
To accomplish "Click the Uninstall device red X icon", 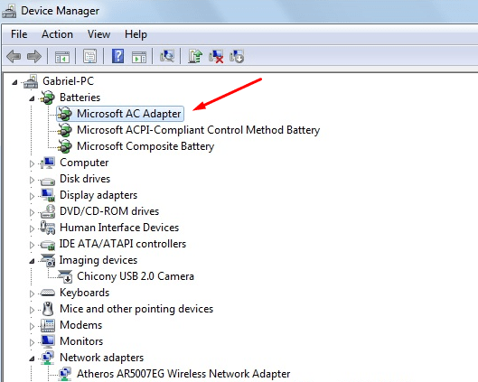I will point(216,56).
